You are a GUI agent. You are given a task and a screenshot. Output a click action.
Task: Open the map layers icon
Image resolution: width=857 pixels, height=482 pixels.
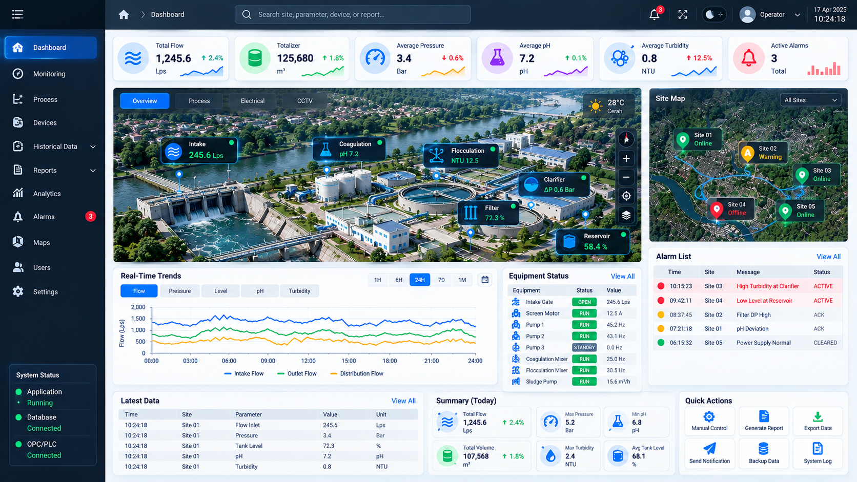(x=626, y=215)
